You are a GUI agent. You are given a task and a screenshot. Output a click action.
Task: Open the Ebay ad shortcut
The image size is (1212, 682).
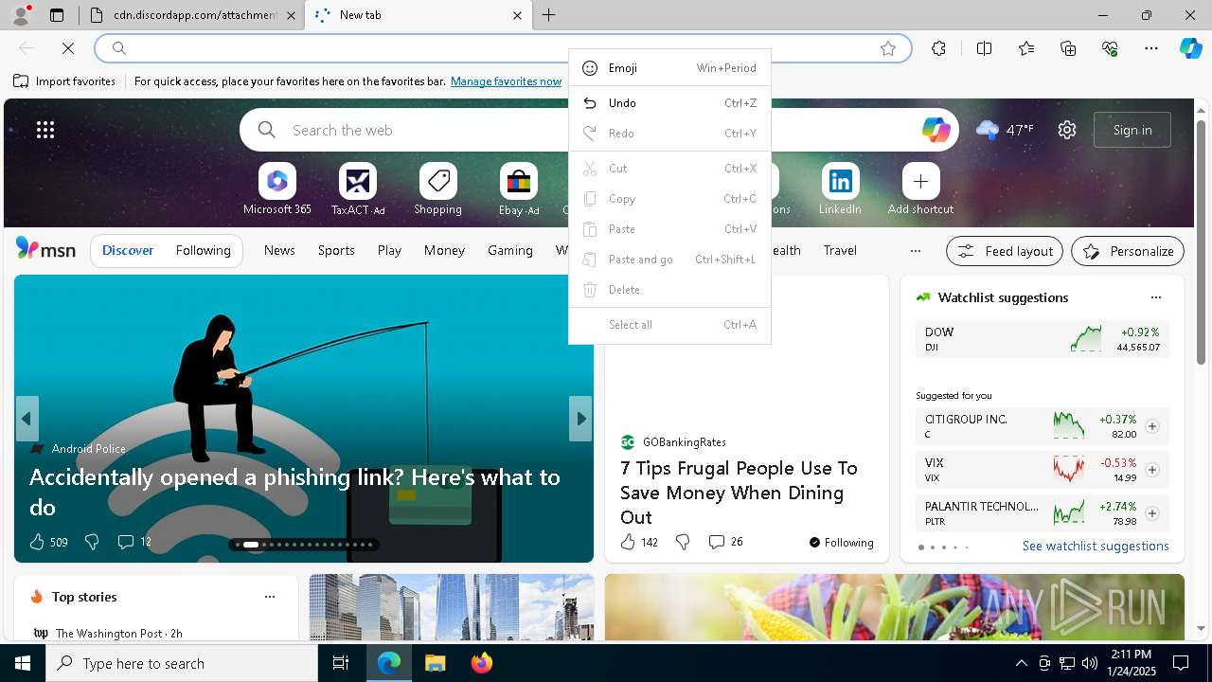point(519,188)
